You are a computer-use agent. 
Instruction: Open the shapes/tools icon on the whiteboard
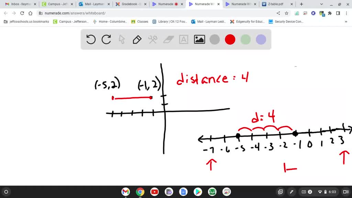click(153, 39)
